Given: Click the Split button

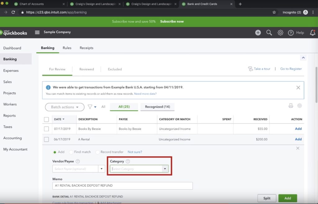Looking at the screenshot, I should 267,198.
